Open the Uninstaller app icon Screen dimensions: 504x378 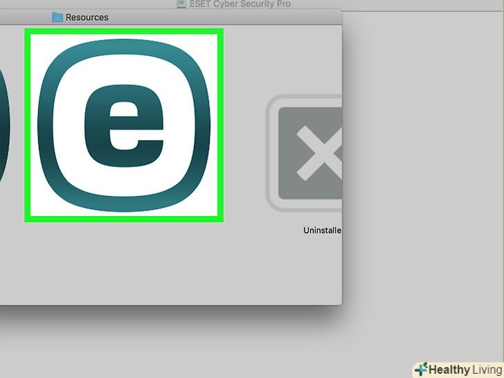coord(304,153)
